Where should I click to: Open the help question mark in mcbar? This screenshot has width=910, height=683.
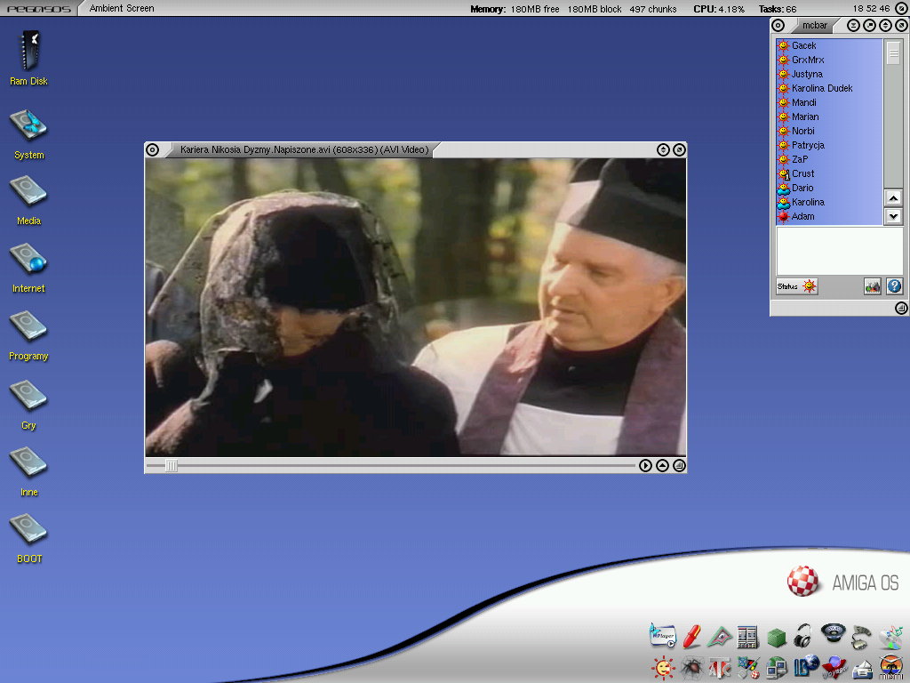894,285
